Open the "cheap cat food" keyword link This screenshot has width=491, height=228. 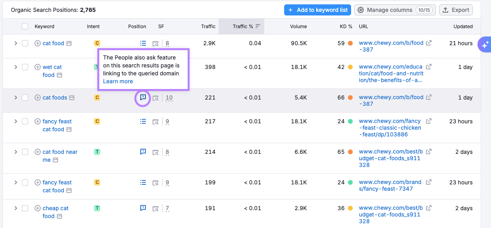click(55, 212)
